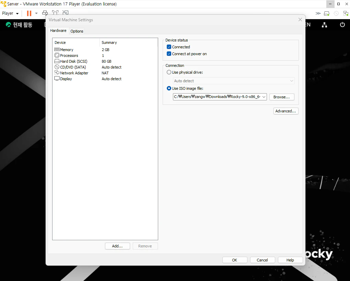
Task: Click the NAT network summary value
Action: coord(105,73)
